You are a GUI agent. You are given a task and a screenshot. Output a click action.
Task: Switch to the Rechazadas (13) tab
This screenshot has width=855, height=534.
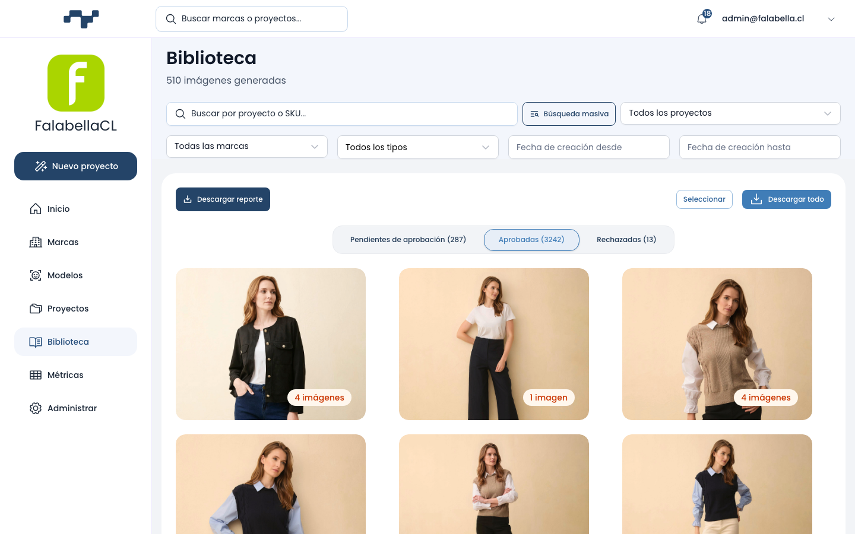point(626,240)
